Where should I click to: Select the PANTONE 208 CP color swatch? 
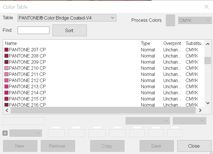coord(6,56)
